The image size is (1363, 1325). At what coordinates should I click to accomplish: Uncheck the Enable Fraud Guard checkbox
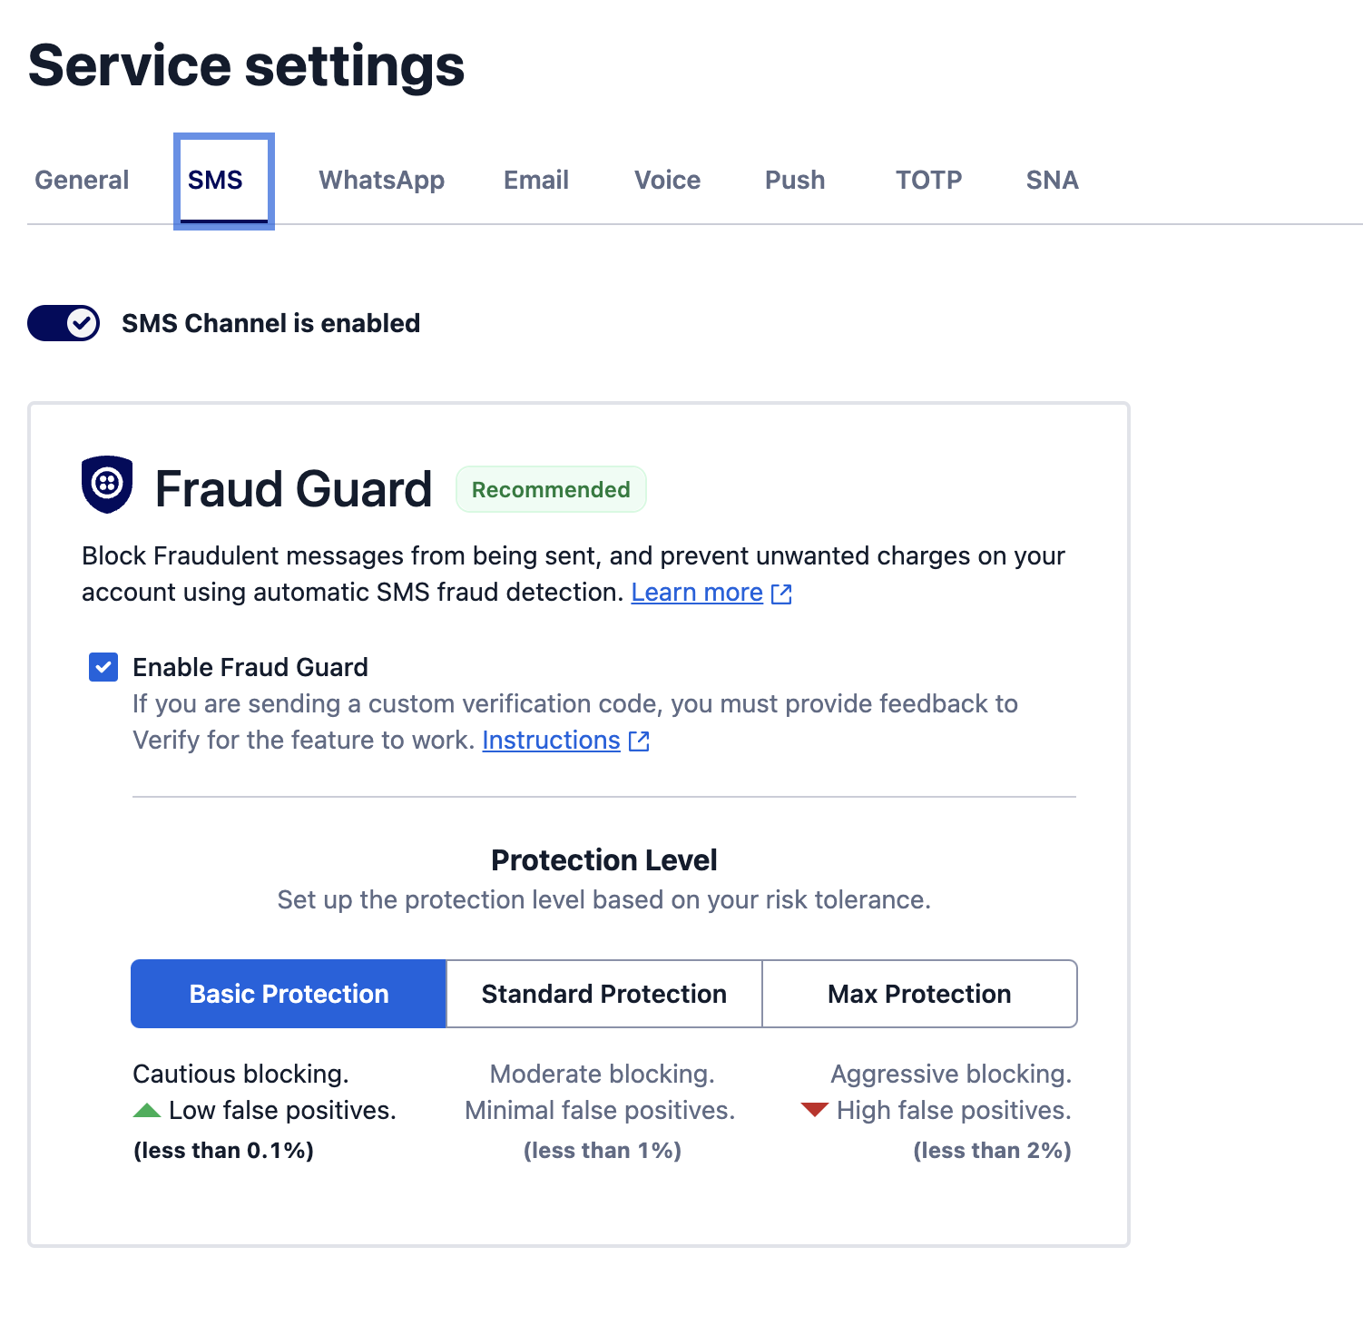point(103,667)
